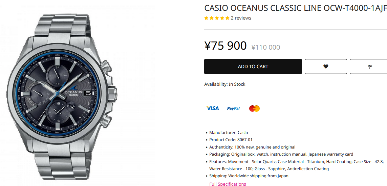Open the Full Specifications link
The width and height of the screenshot is (387, 186).
pyautogui.click(x=228, y=184)
